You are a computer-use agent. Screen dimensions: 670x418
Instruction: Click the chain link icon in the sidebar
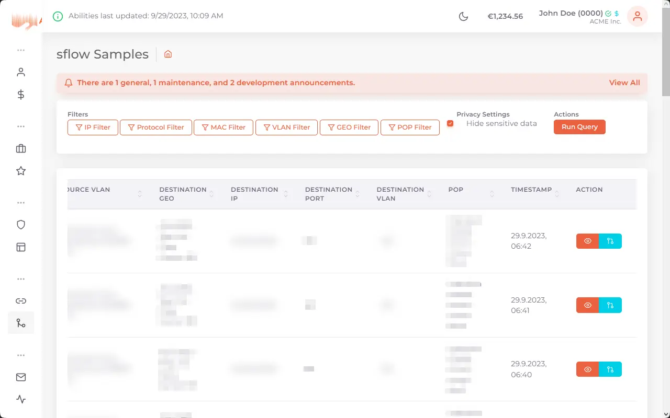[20, 300]
